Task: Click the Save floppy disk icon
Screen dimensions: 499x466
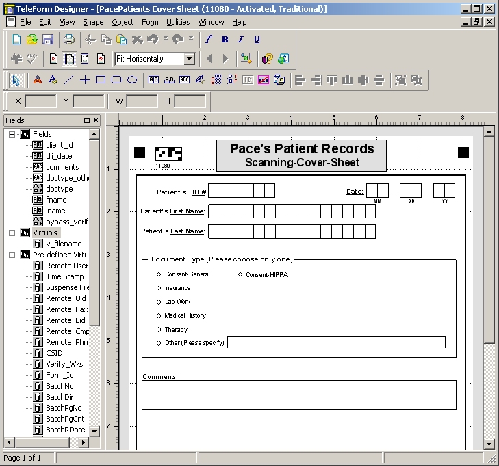Action: (48, 40)
